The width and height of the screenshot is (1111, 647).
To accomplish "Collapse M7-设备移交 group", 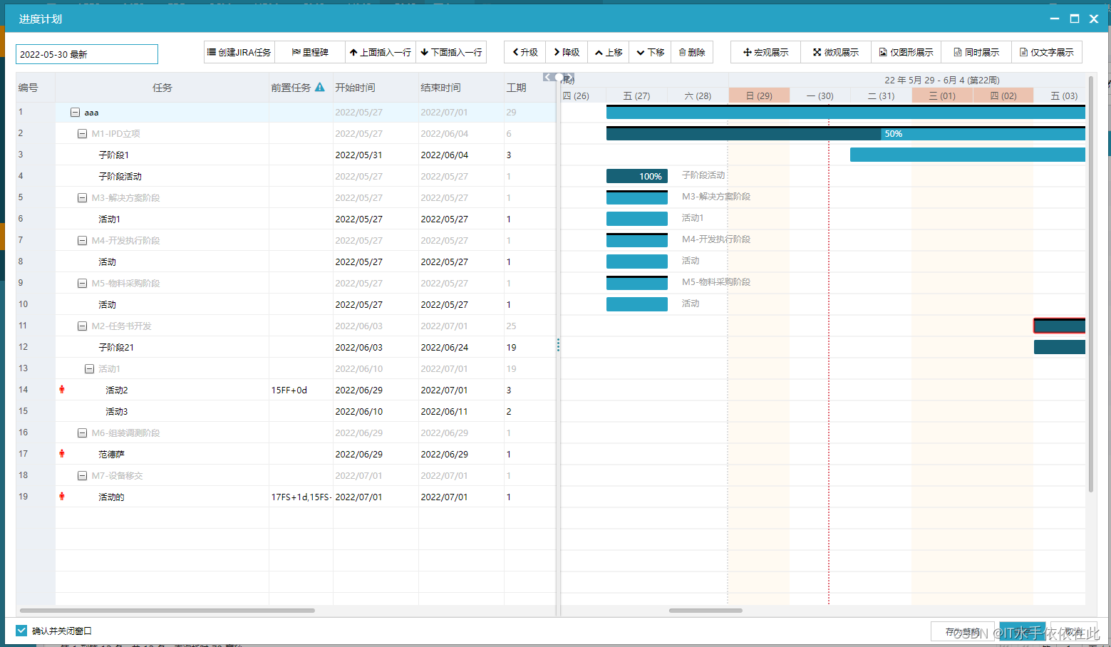I will 82,475.
